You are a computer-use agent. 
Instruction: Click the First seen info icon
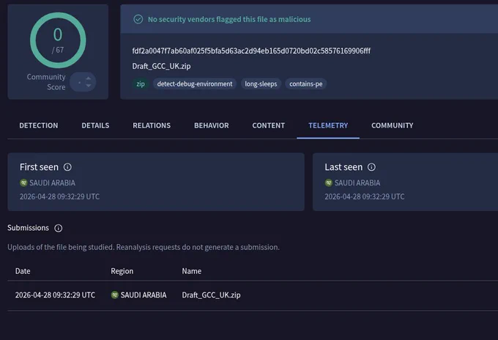pyautogui.click(x=67, y=167)
